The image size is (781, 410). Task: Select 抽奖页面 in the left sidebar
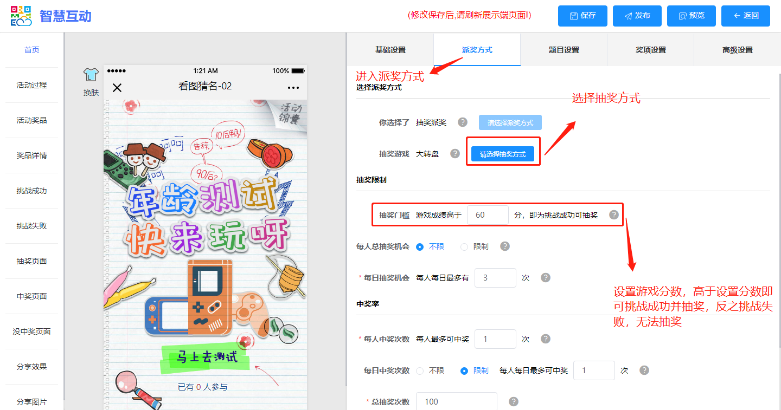click(31, 261)
